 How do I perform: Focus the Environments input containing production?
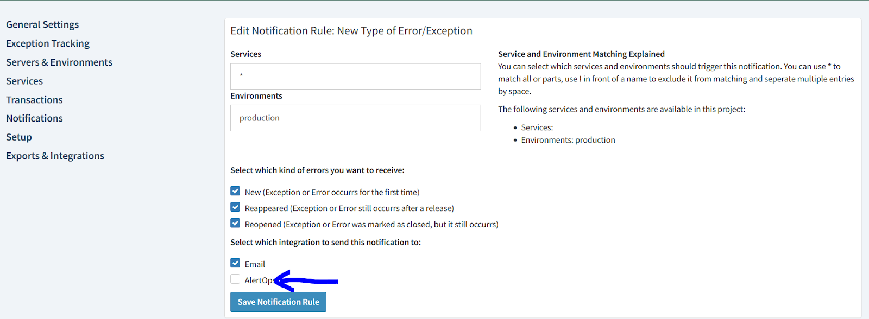pyautogui.click(x=355, y=118)
